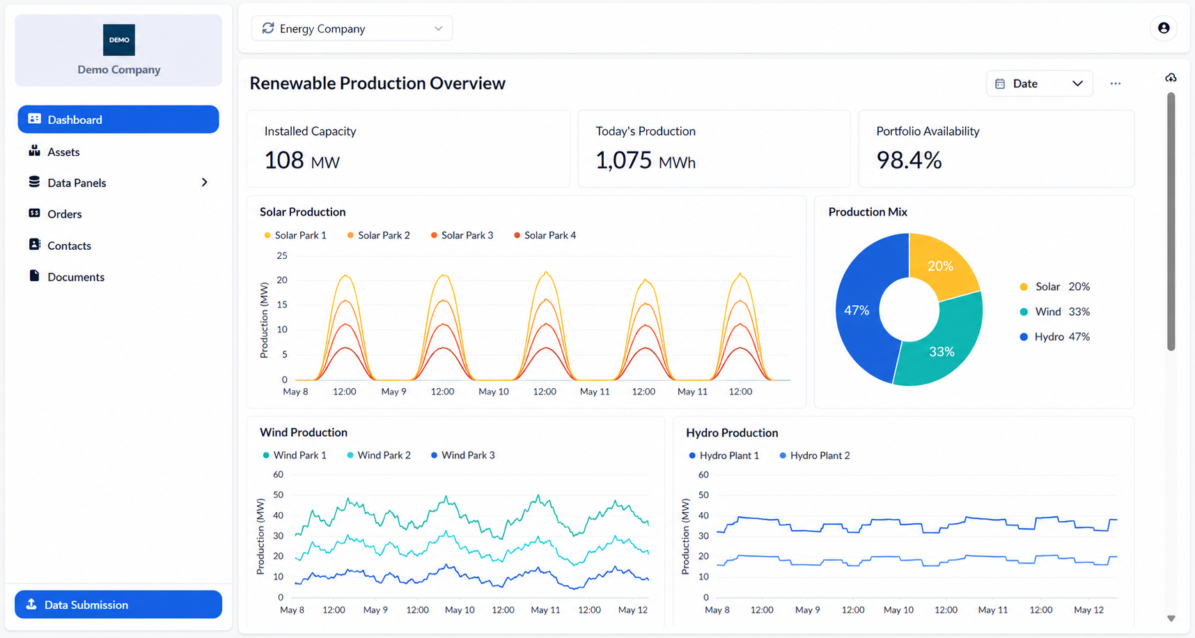Toggle Solar Park 1 legend series

point(295,235)
